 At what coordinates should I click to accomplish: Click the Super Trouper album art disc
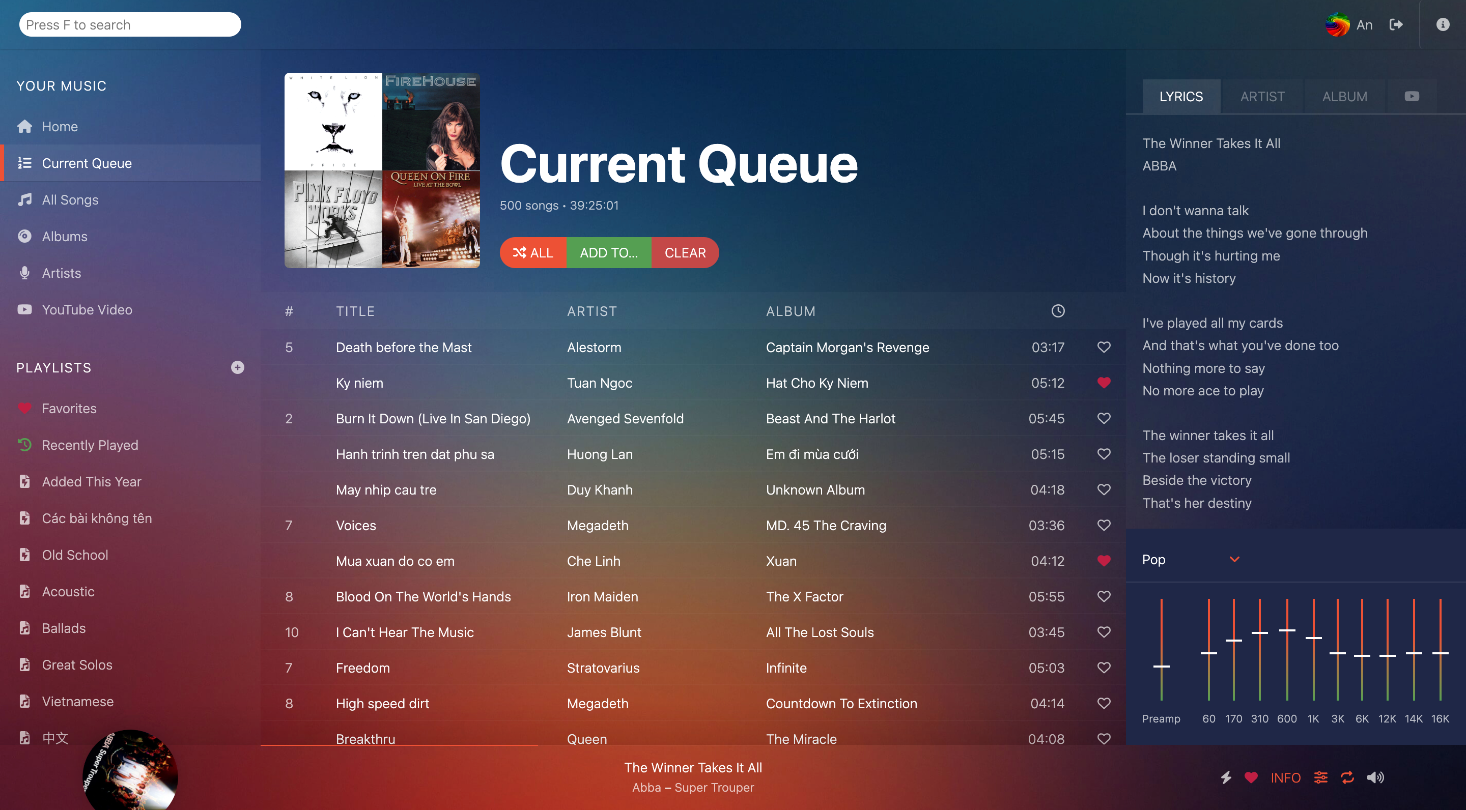coord(130,770)
